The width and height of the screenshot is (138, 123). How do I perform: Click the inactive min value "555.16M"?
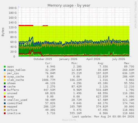[76, 113]
